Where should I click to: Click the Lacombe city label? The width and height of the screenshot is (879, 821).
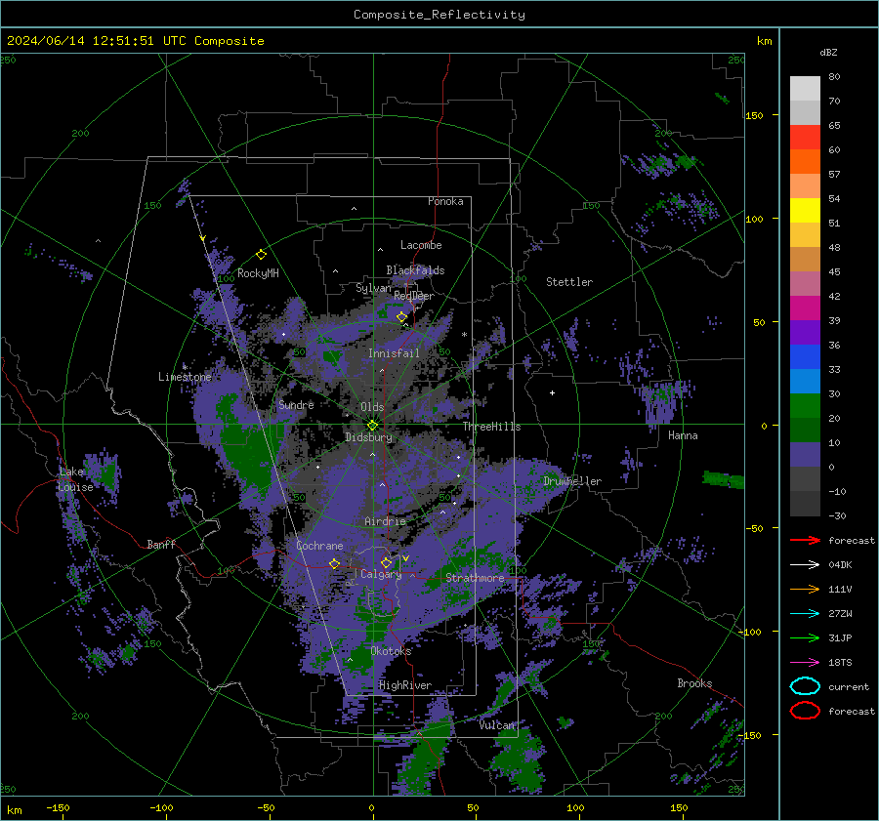pos(421,245)
